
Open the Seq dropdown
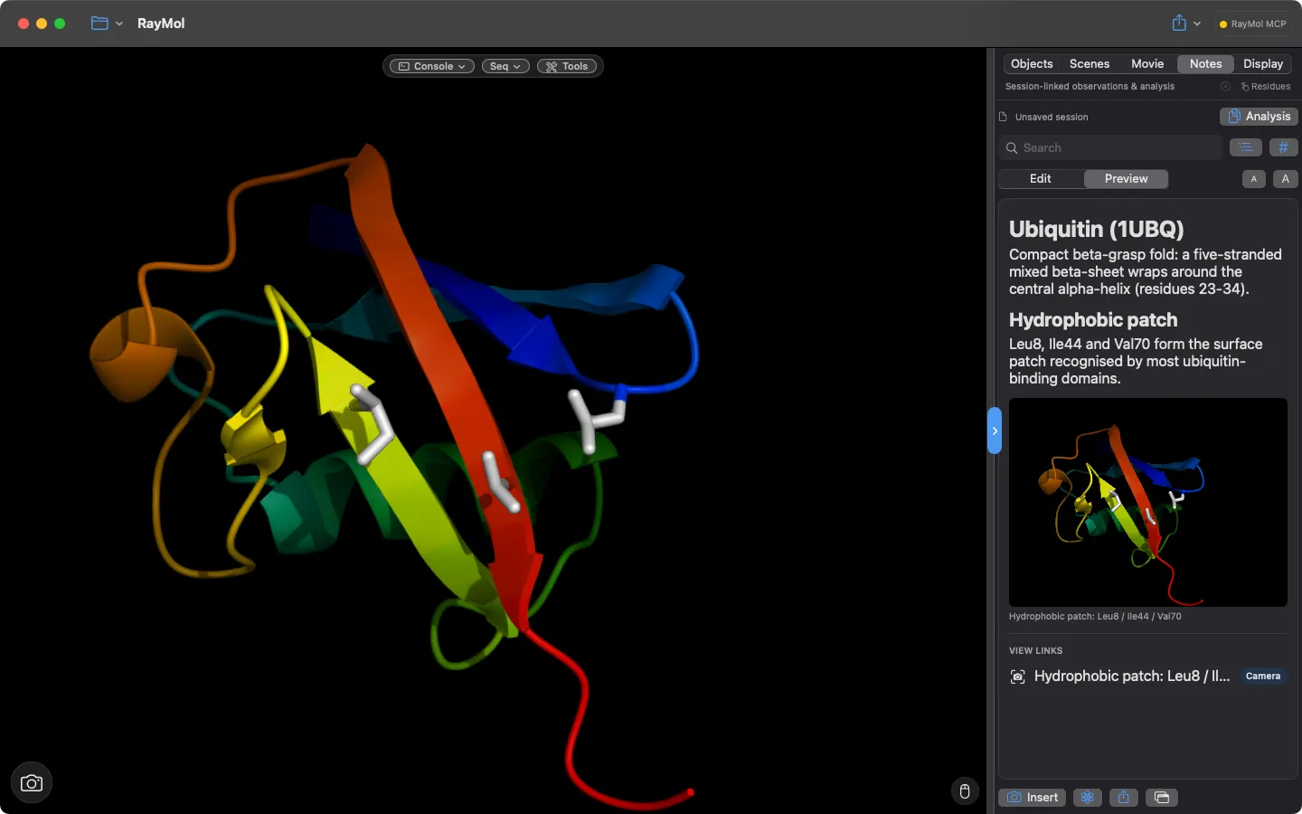click(505, 66)
